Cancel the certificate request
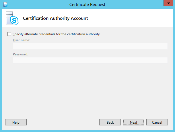 tap(157, 122)
